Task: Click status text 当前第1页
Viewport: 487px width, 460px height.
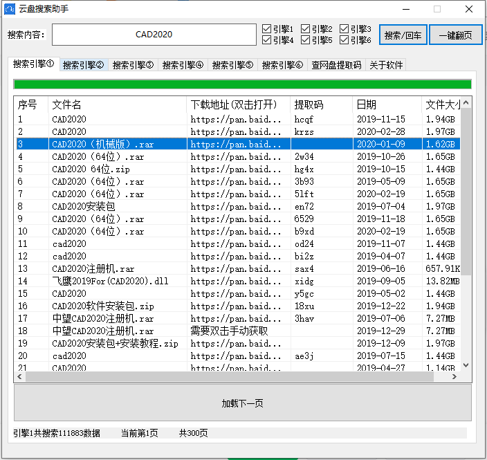Action: coord(140,433)
